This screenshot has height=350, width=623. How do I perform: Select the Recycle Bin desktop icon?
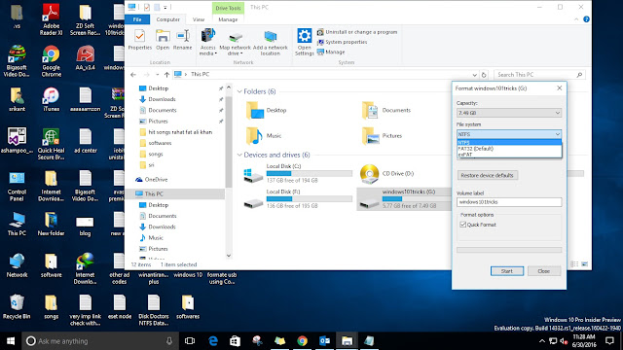pyautogui.click(x=17, y=307)
